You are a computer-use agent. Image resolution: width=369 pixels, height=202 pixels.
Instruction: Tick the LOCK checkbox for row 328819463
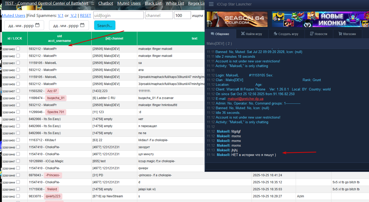click(18, 49)
